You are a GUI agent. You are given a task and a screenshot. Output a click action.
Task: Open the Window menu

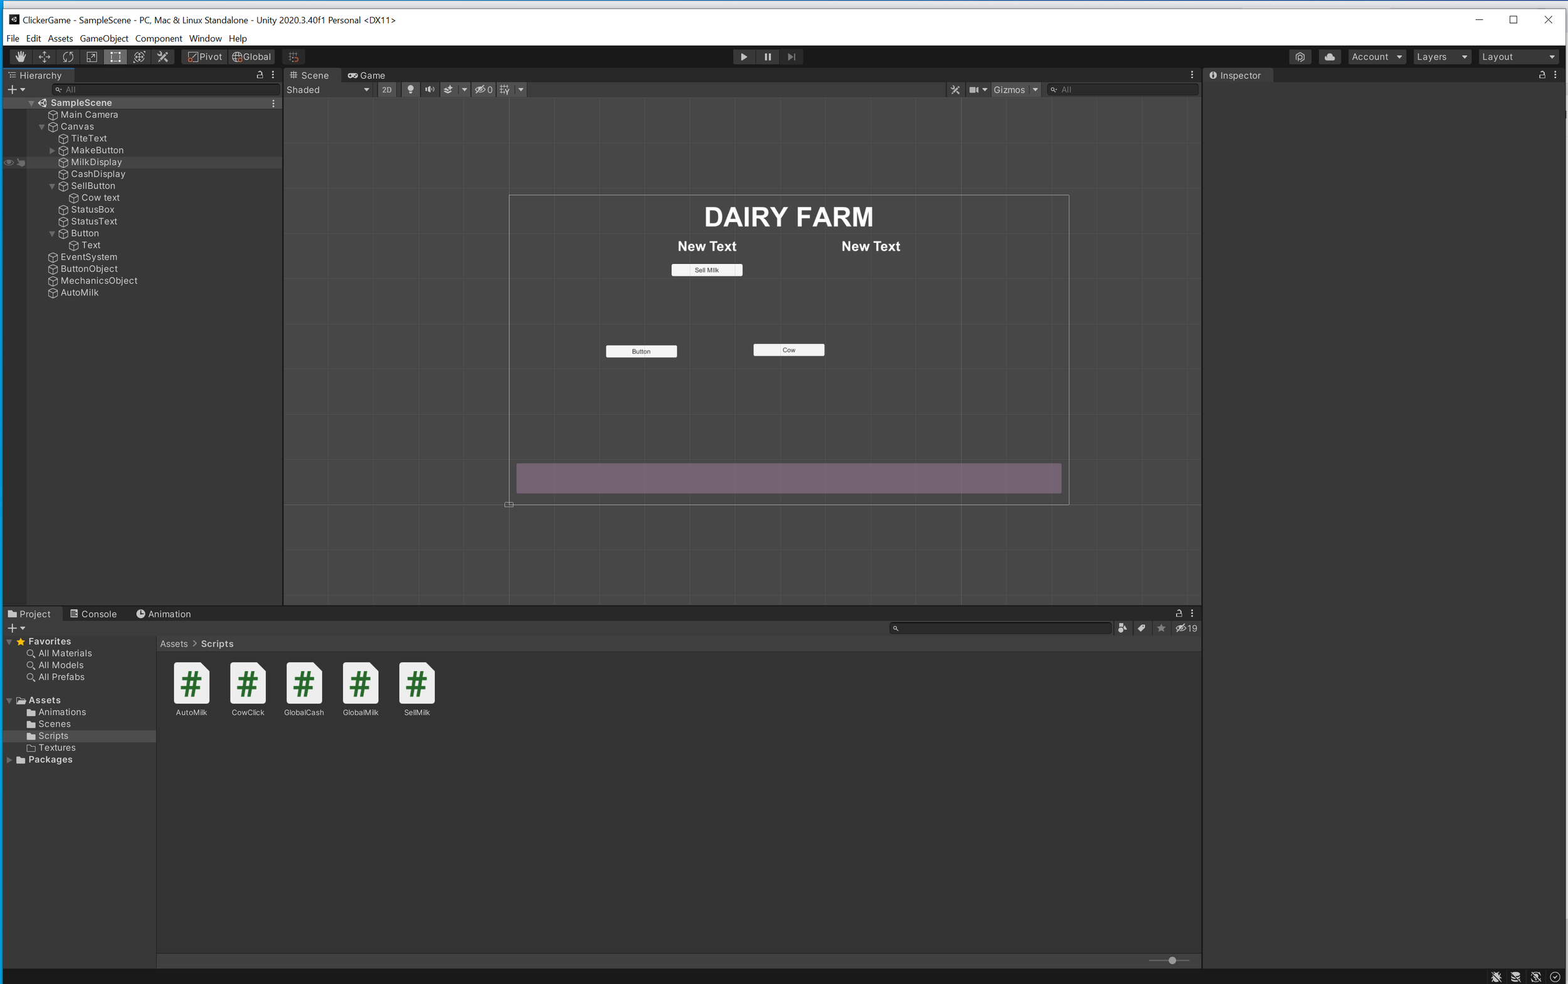pyautogui.click(x=205, y=38)
